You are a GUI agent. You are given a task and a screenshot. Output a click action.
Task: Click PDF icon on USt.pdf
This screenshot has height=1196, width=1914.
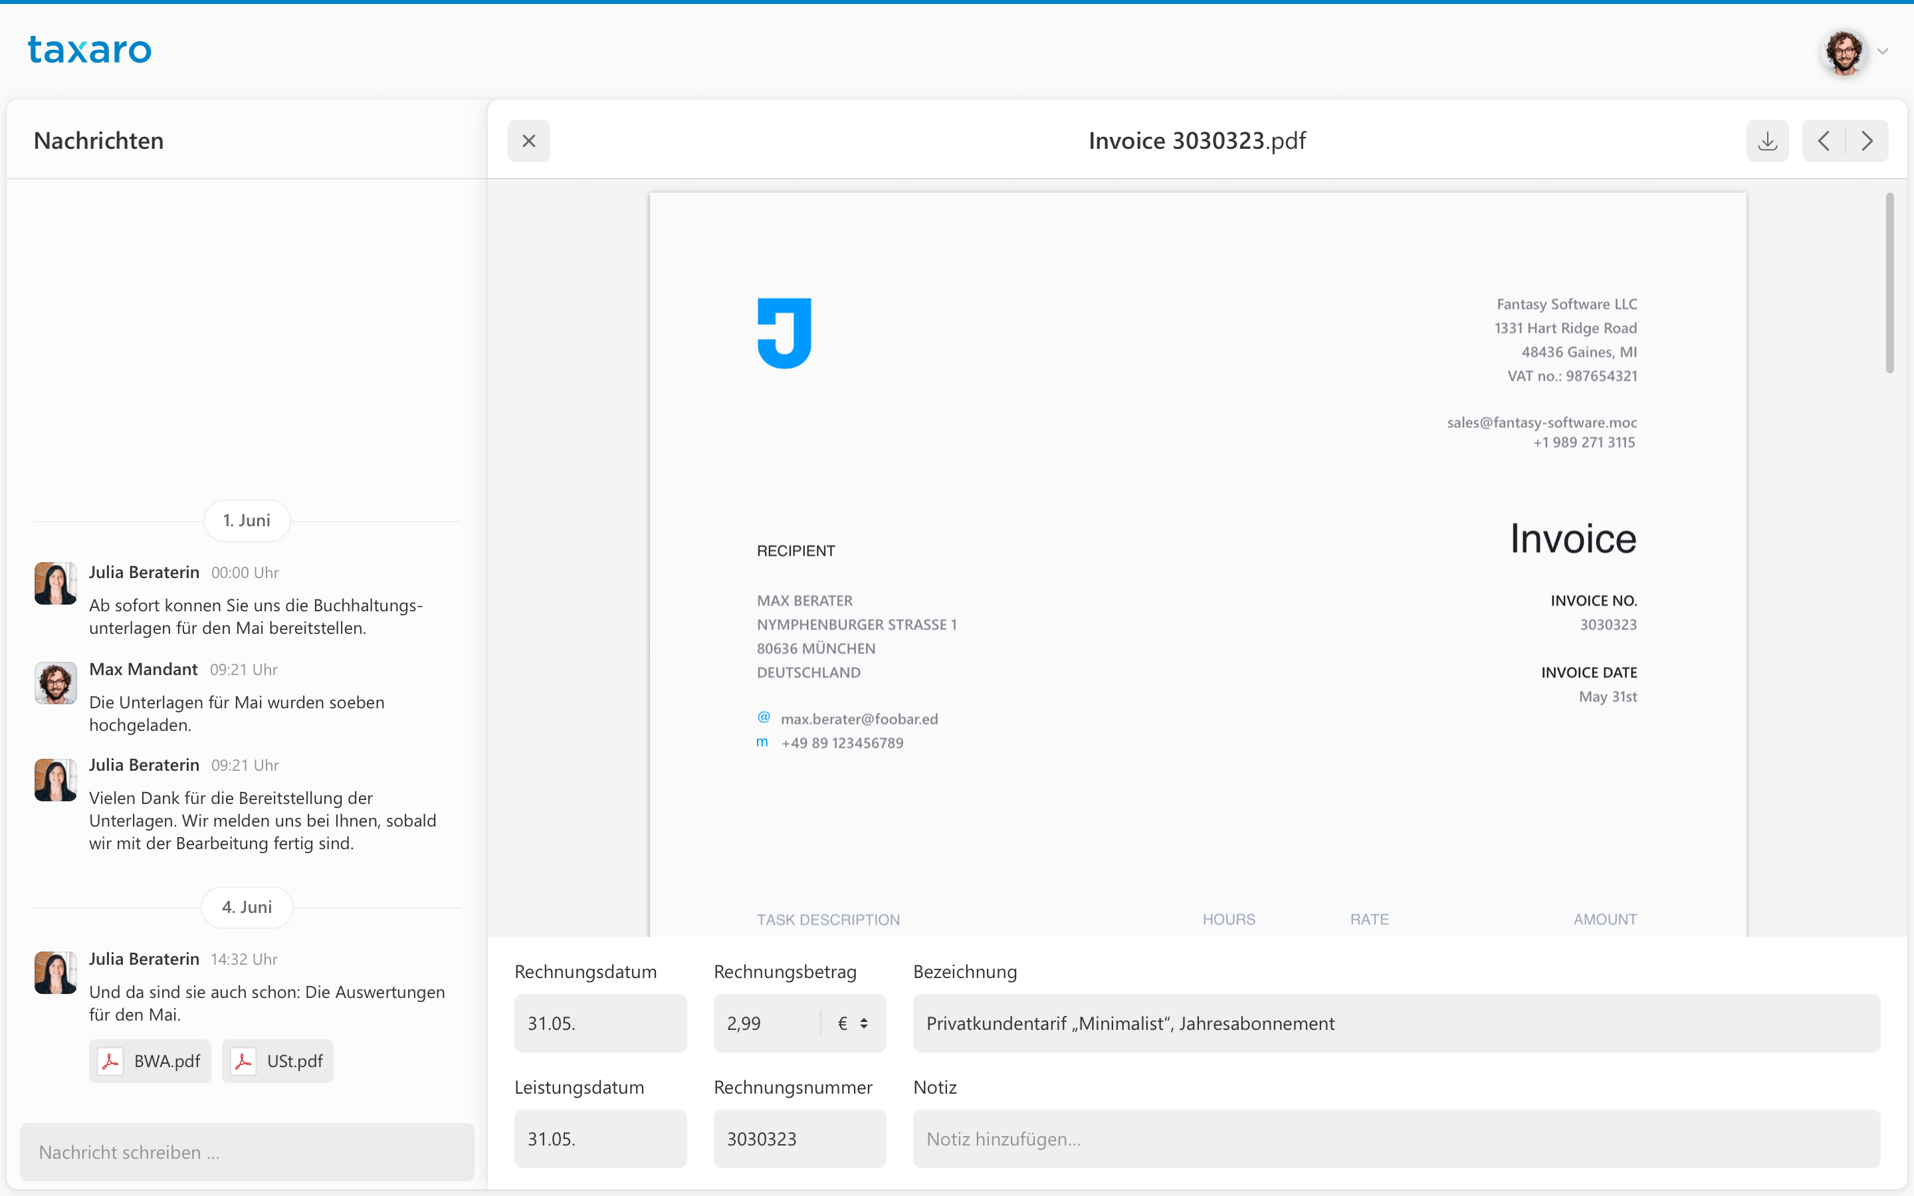243,1060
